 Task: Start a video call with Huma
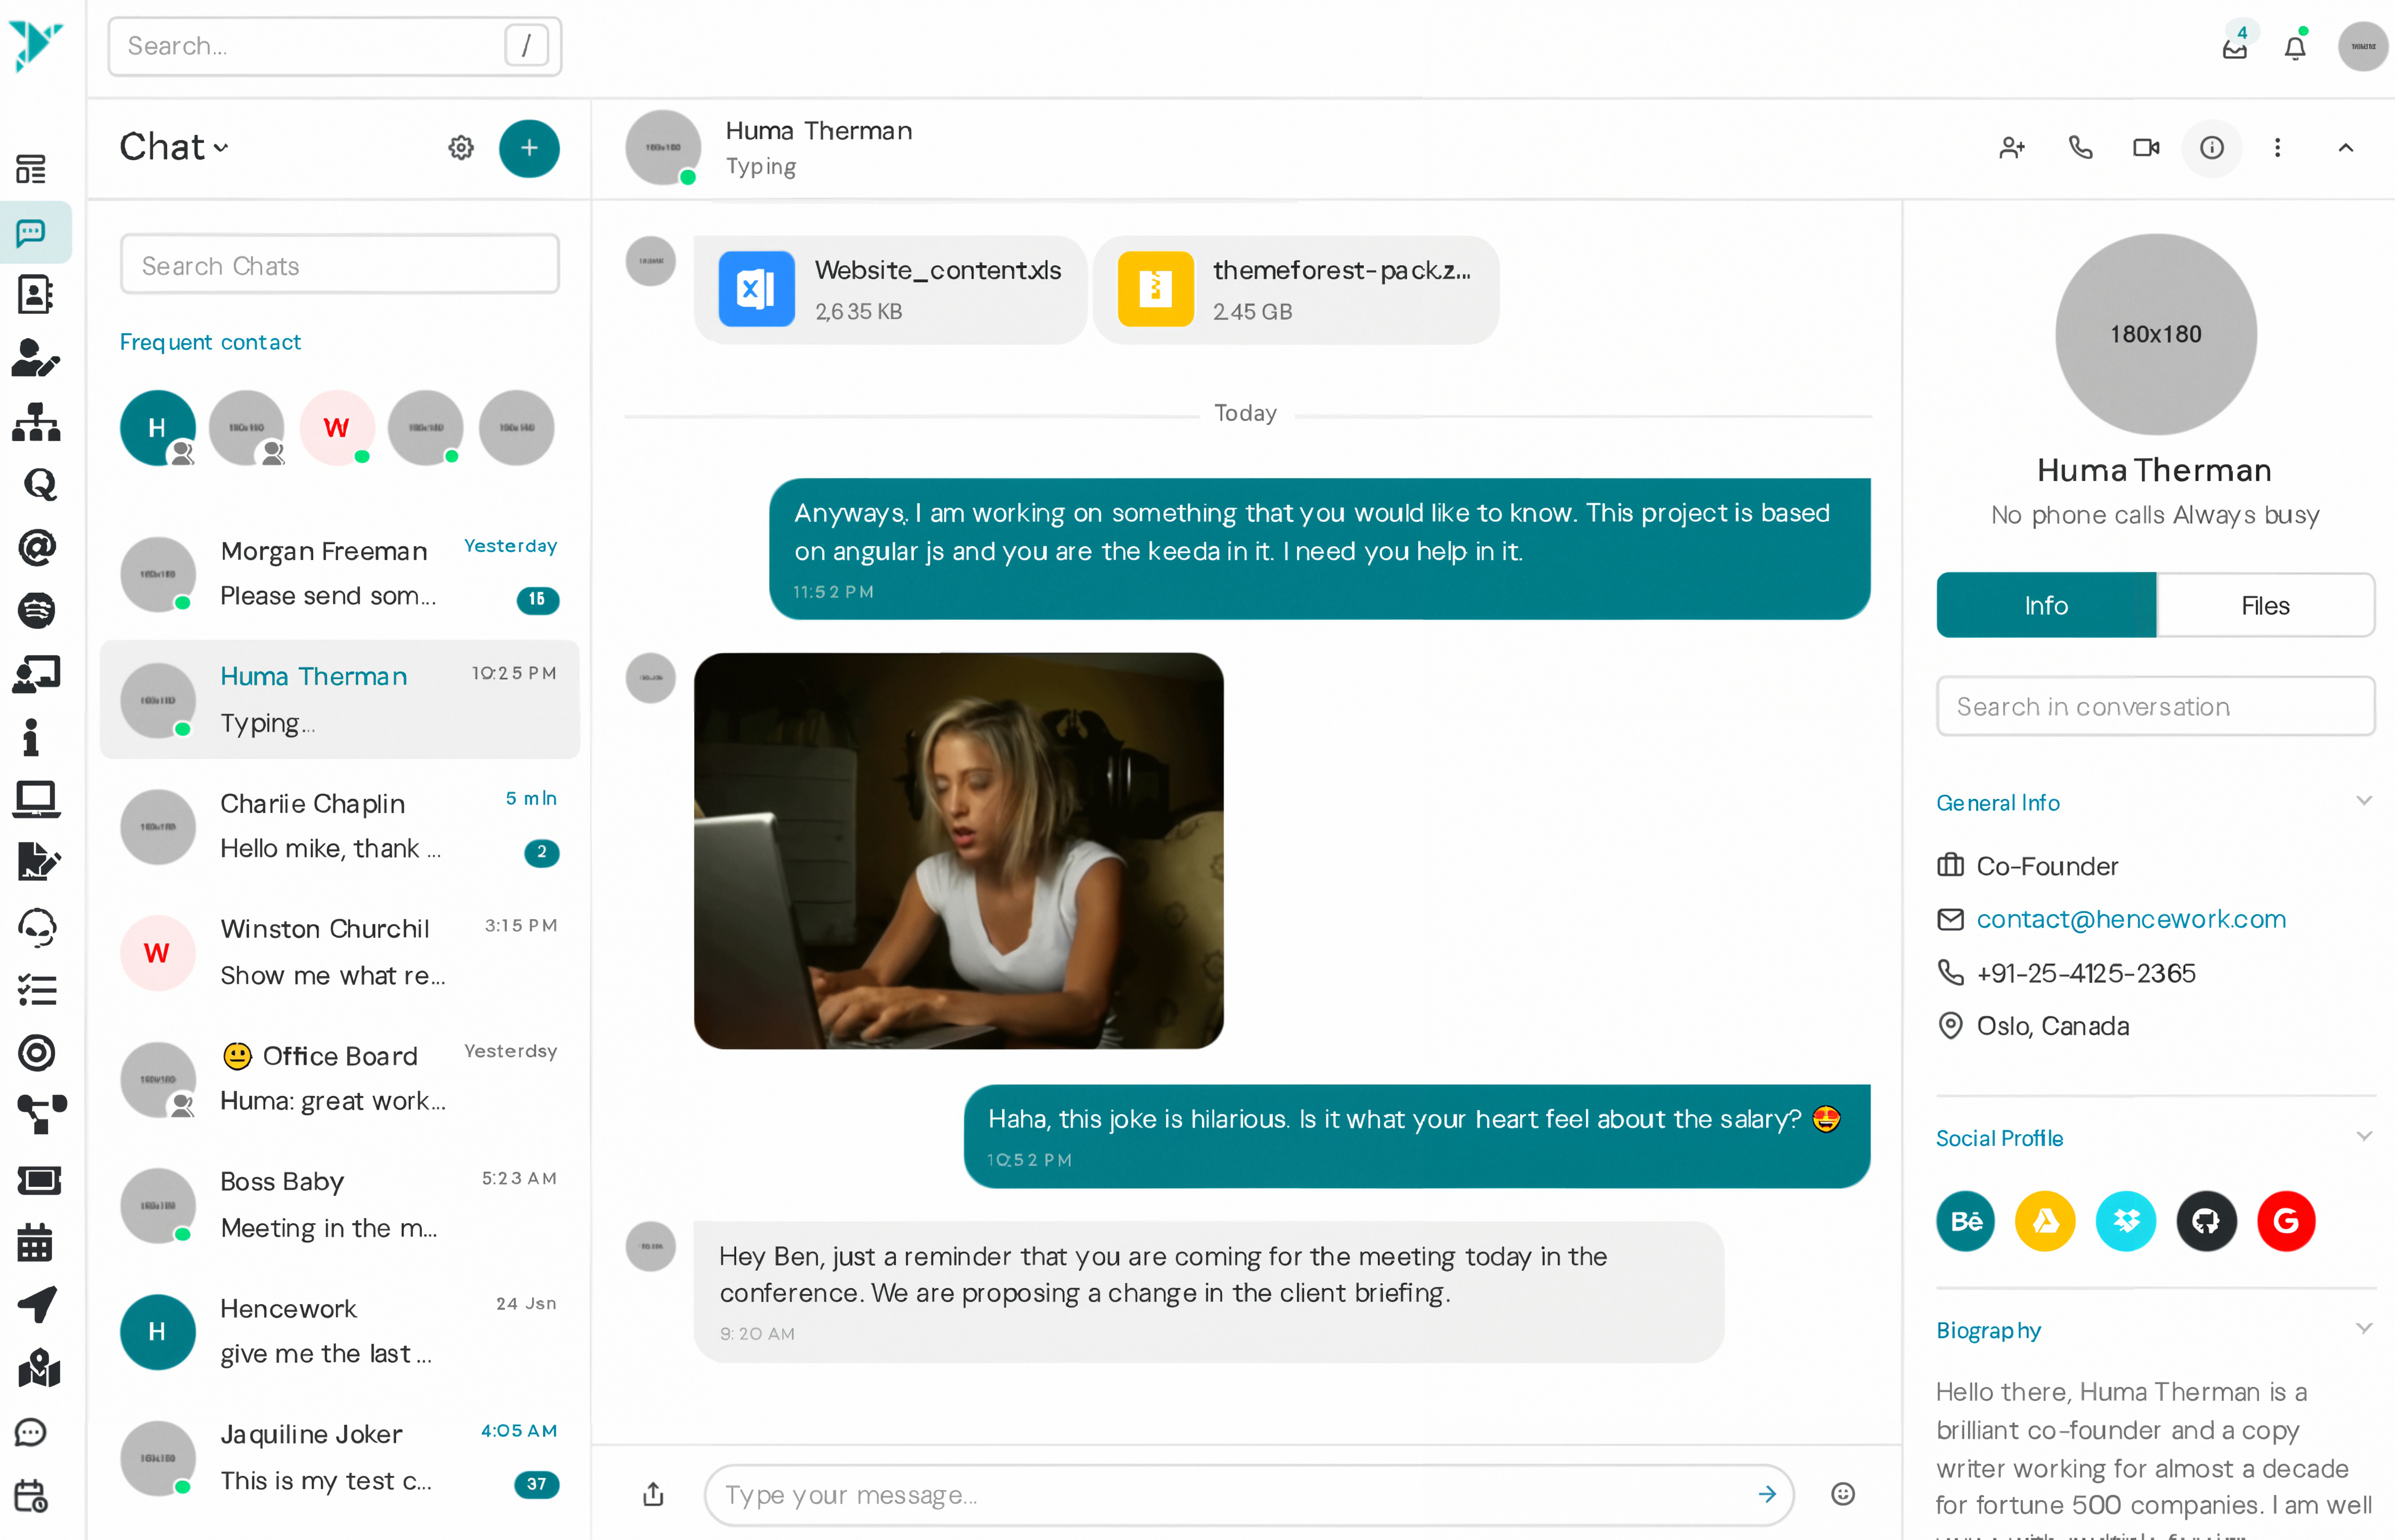[2145, 148]
